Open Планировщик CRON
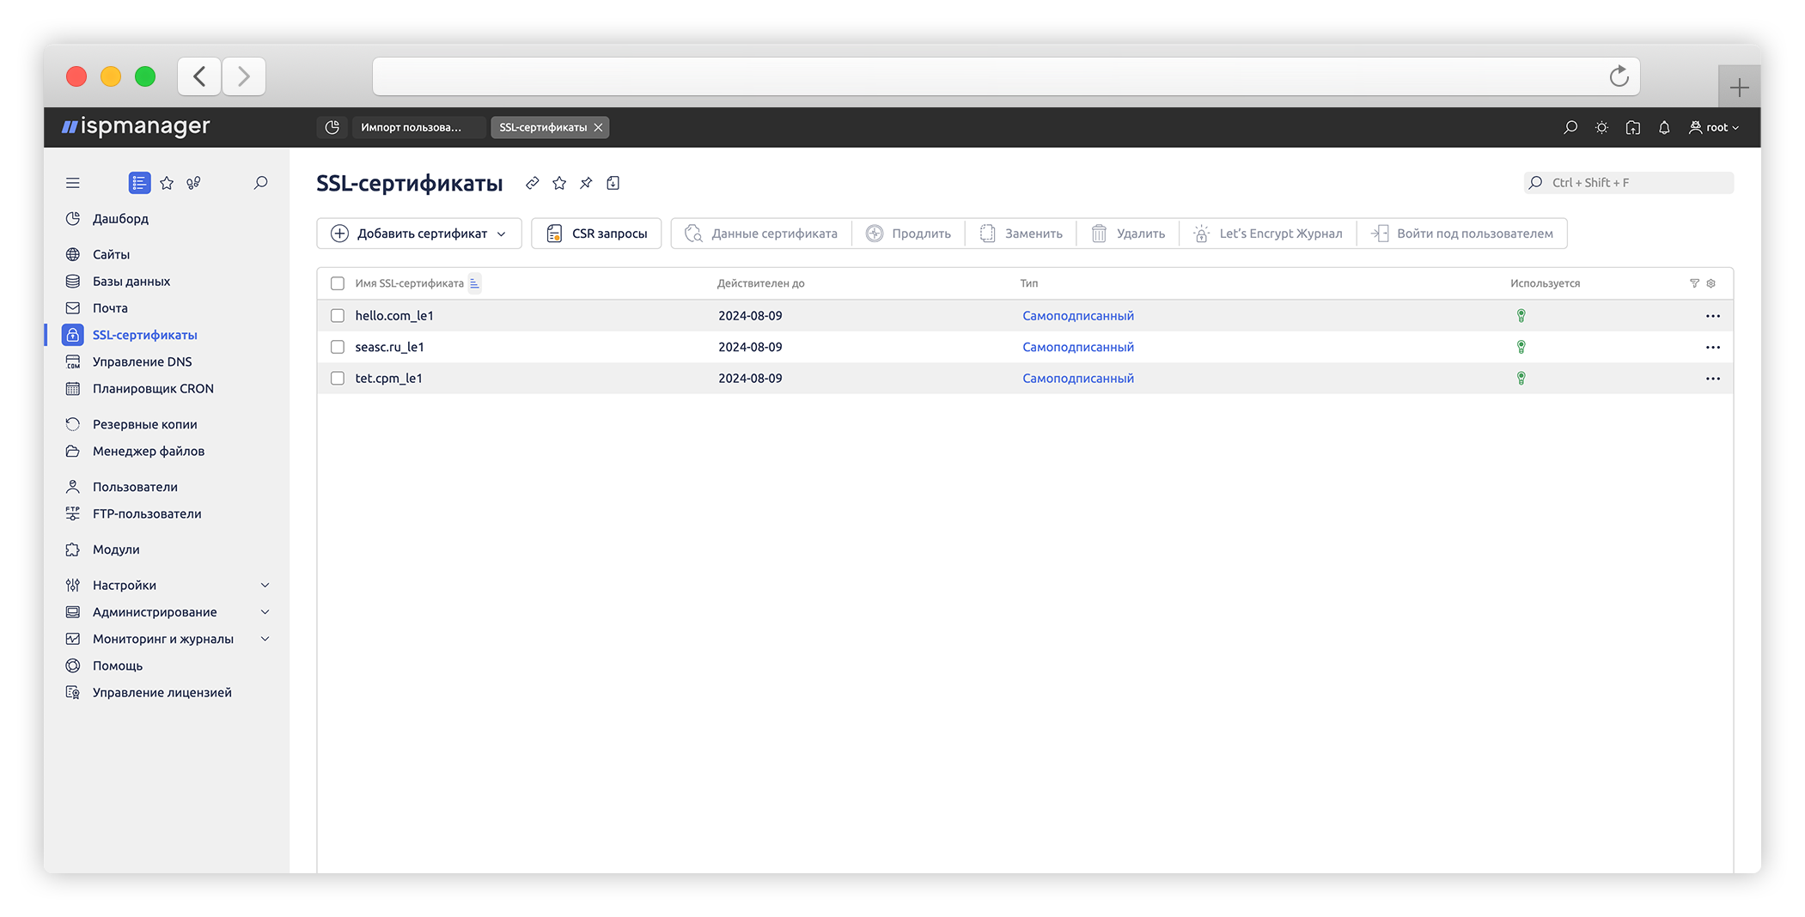The width and height of the screenshot is (1805, 917). (153, 388)
